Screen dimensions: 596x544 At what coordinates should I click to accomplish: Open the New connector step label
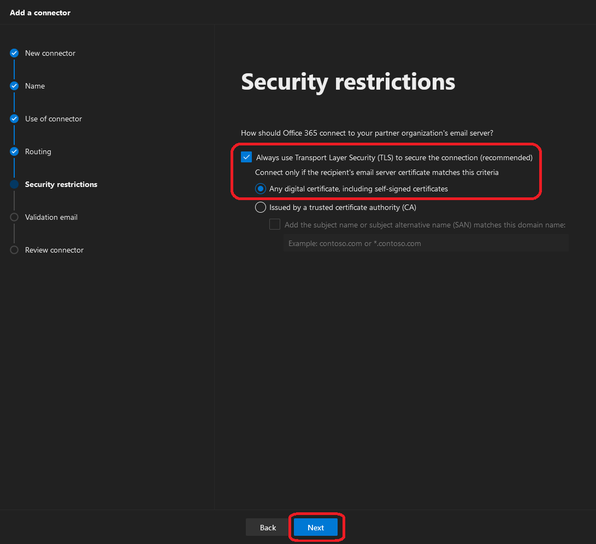pos(50,53)
